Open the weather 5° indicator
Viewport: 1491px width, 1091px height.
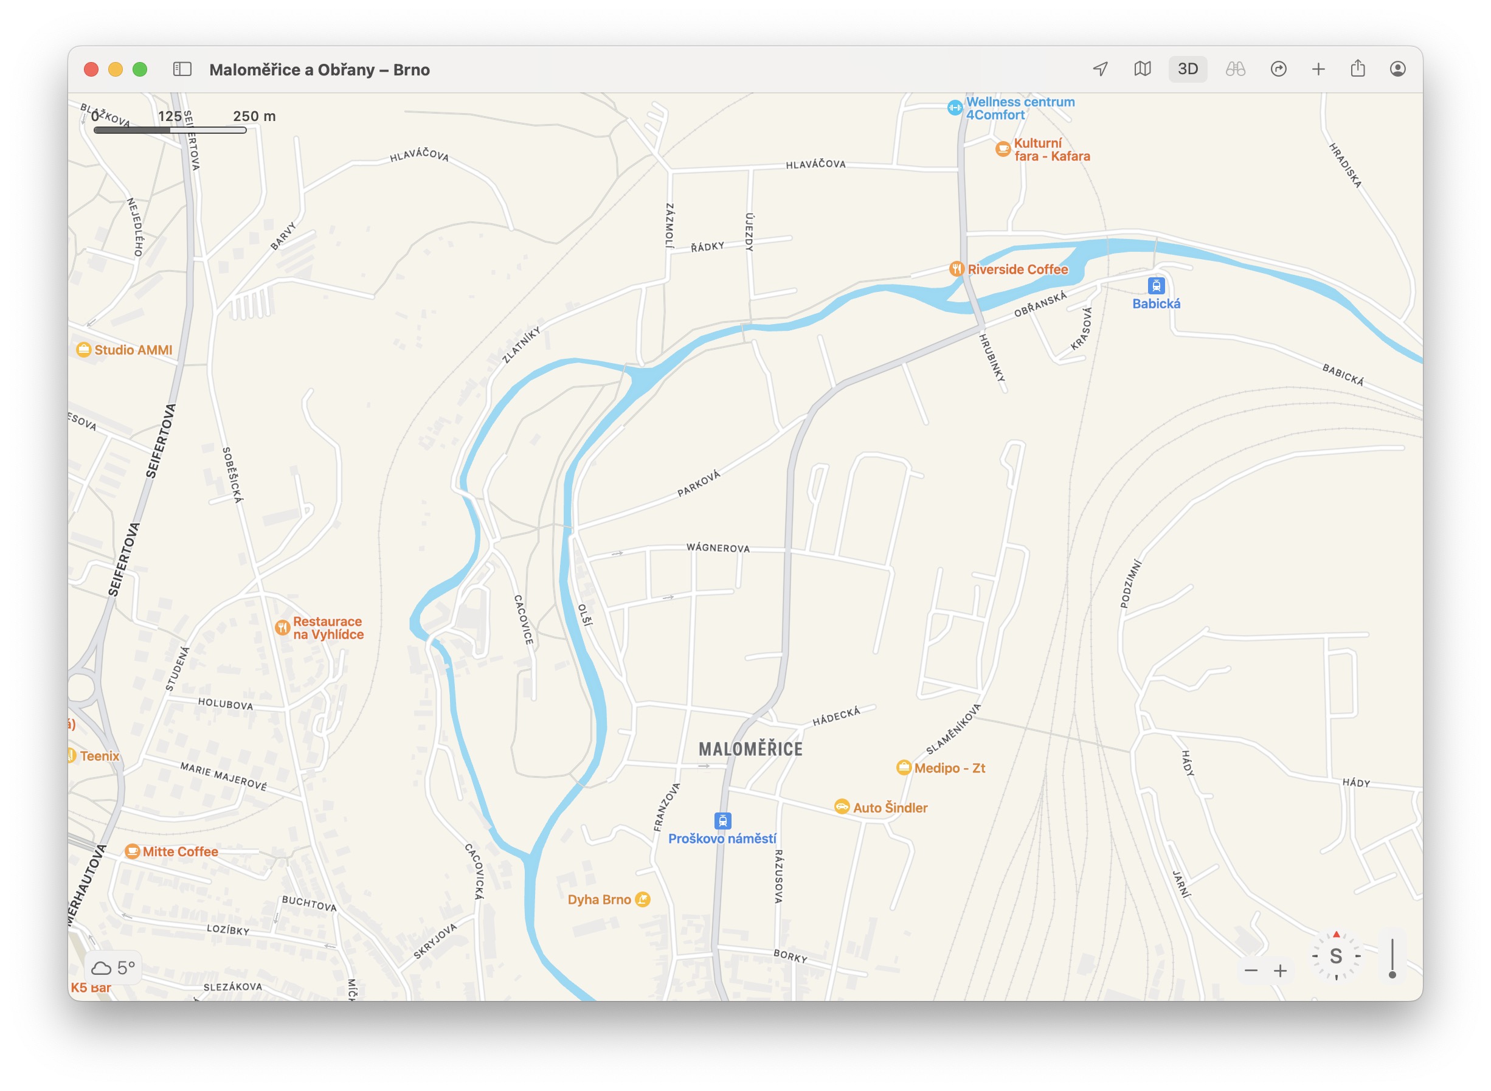tap(114, 968)
